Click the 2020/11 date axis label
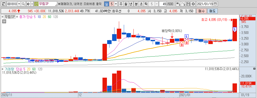 [7, 95]
